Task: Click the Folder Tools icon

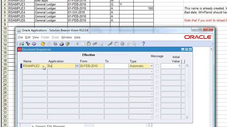Action: (134, 44)
